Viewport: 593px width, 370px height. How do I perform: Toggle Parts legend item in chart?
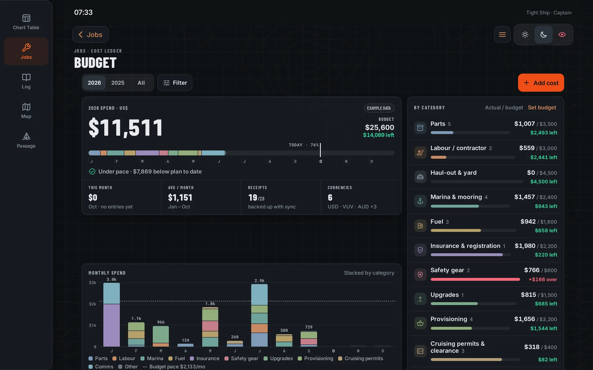(x=98, y=358)
